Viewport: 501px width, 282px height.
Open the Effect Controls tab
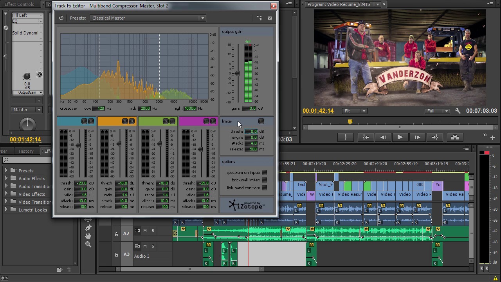click(19, 4)
